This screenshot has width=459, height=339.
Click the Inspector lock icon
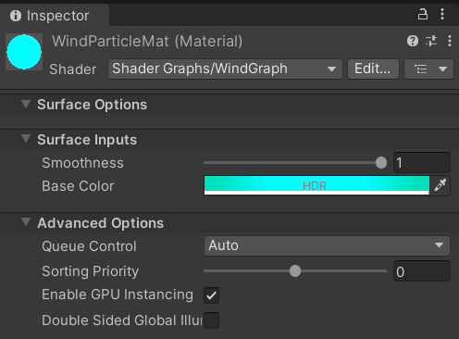(x=423, y=14)
